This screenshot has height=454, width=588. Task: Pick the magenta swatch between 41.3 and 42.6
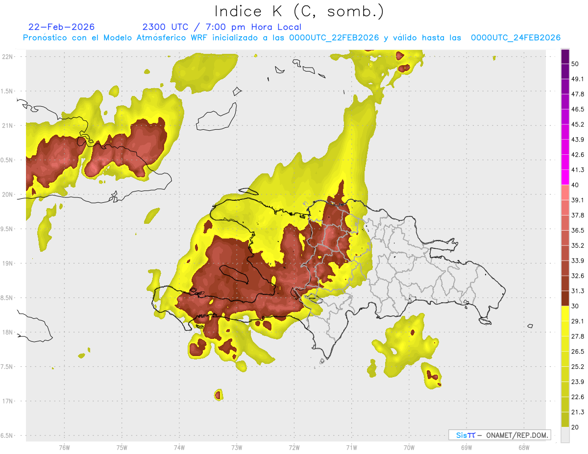coord(565,162)
